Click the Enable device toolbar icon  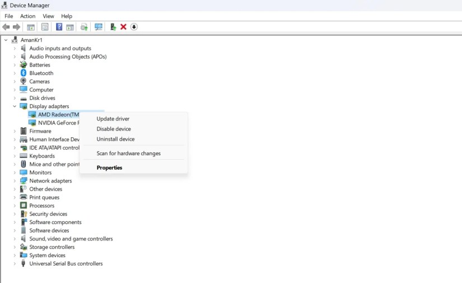pyautogui.click(x=113, y=27)
